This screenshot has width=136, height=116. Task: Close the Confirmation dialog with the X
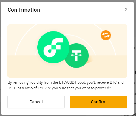tap(126, 9)
